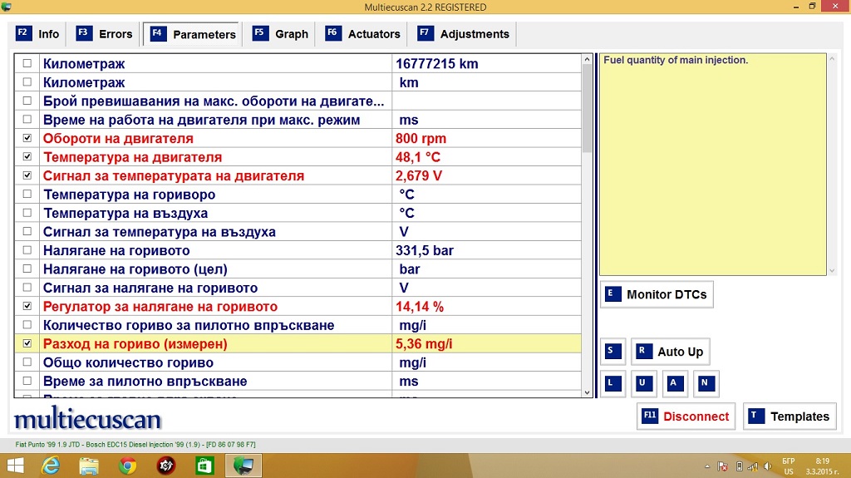Click the U icon button

pos(642,383)
